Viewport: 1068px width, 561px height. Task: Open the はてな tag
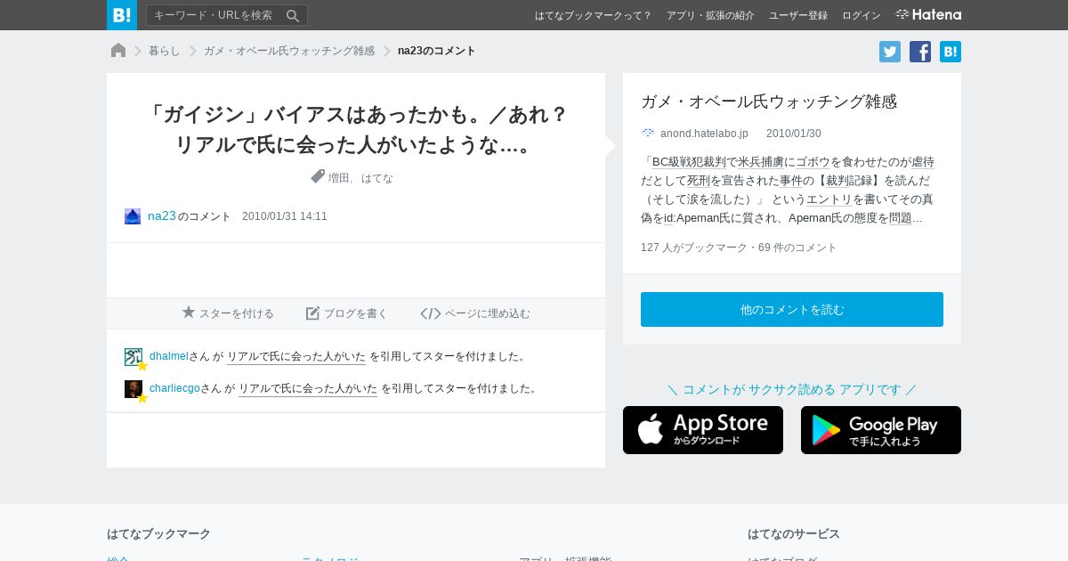click(377, 178)
